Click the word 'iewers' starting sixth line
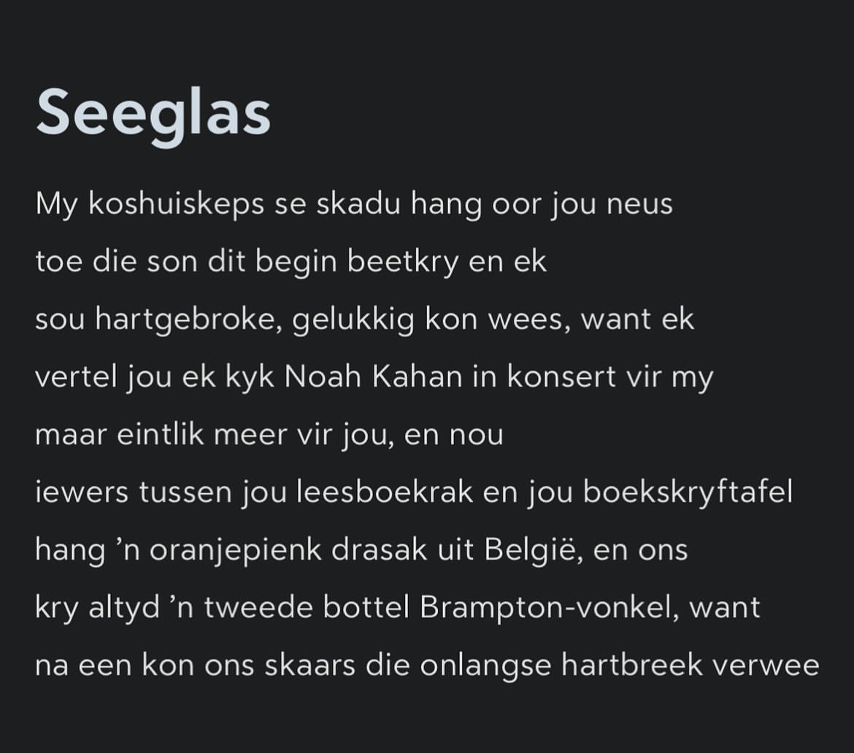Viewport: 854px width, 753px height. [x=82, y=493]
